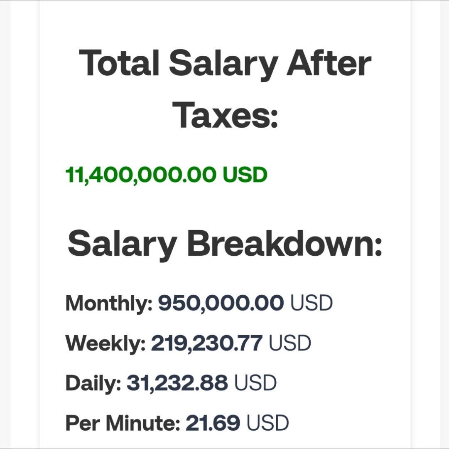Select the 21.69 per minute value

tap(213, 423)
